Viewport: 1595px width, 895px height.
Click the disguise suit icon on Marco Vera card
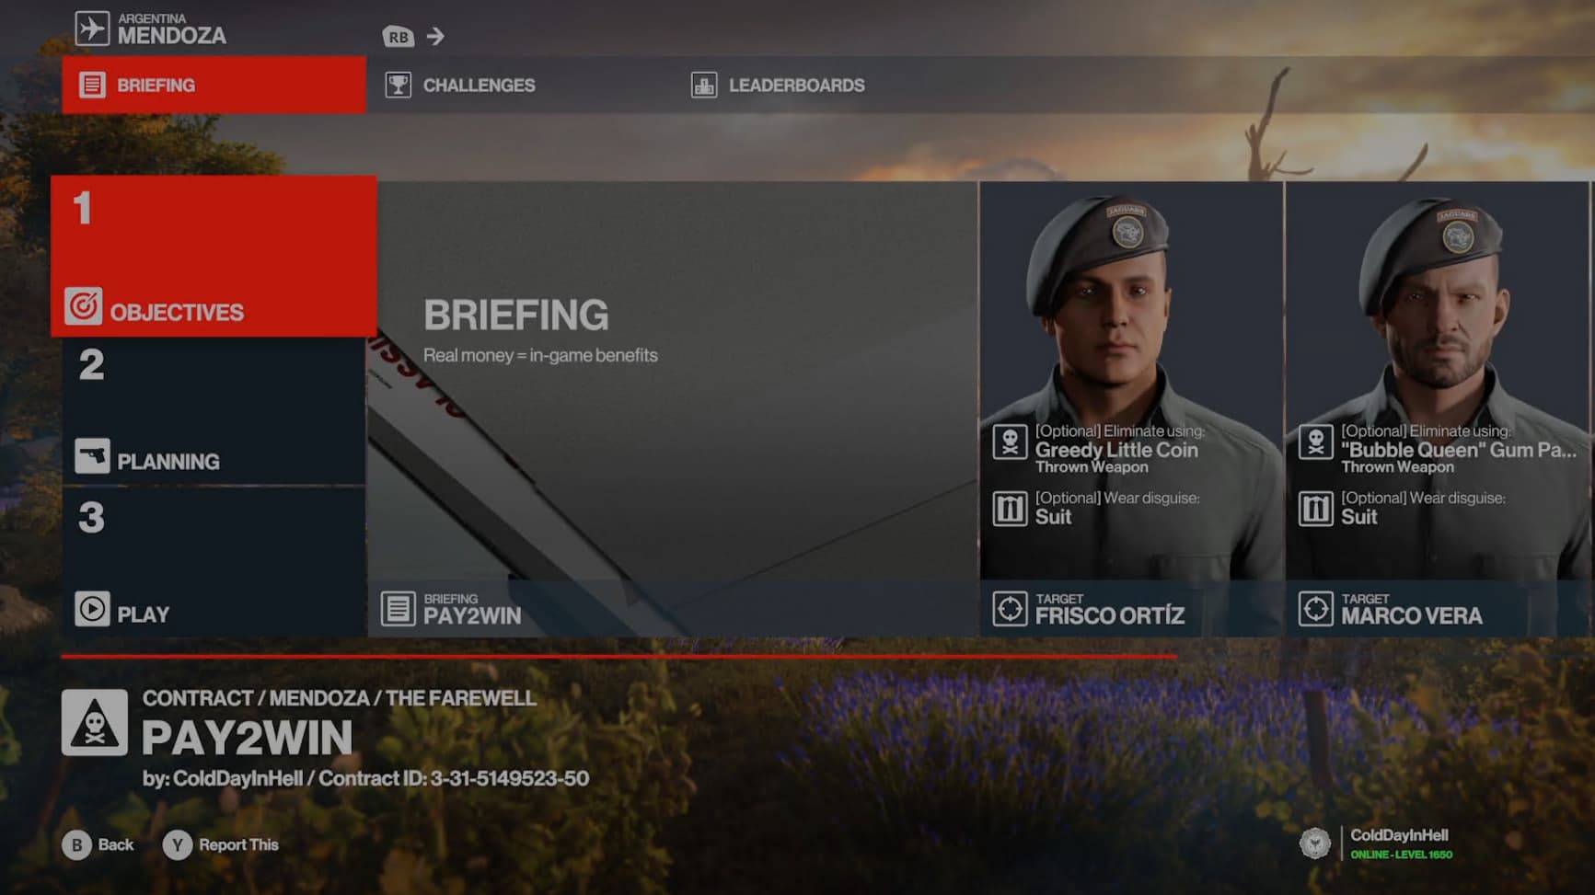(1315, 509)
